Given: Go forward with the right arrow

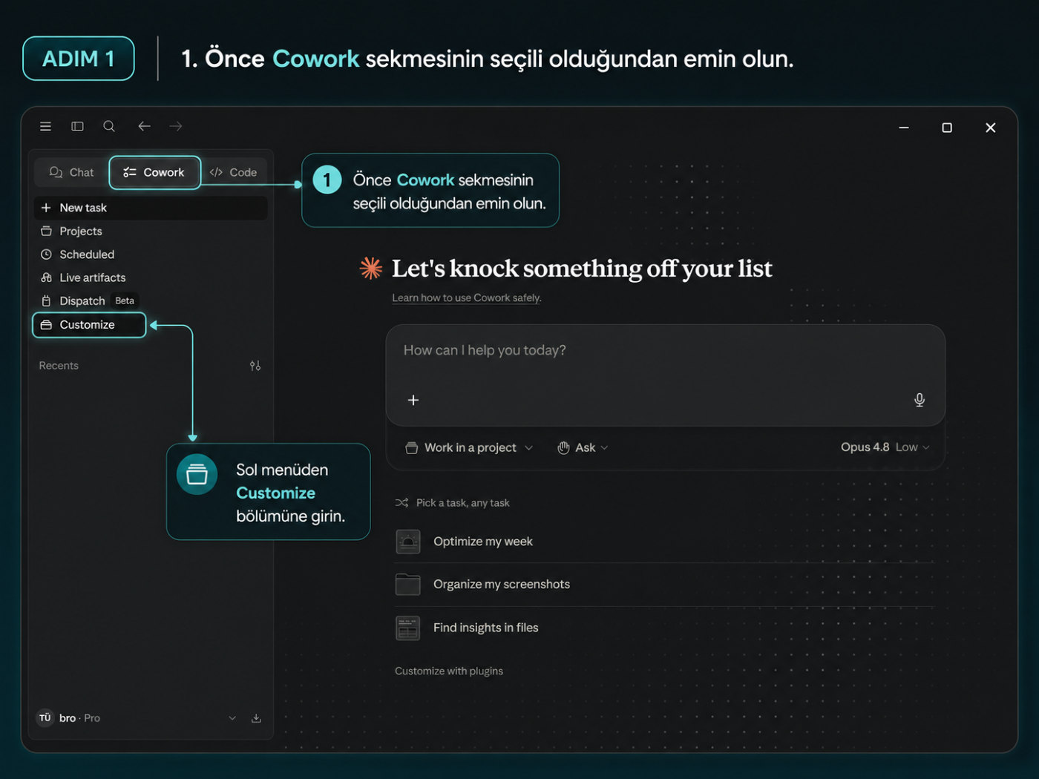Looking at the screenshot, I should coord(176,126).
